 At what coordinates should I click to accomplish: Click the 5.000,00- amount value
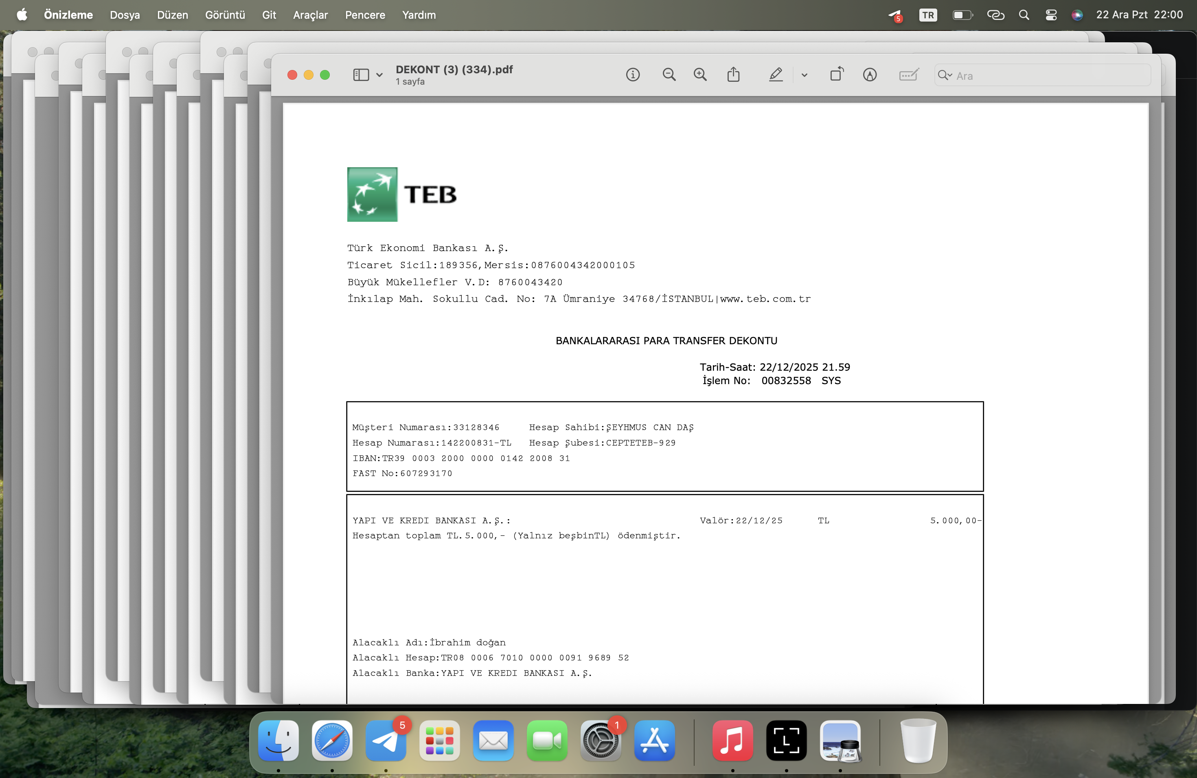pos(956,521)
